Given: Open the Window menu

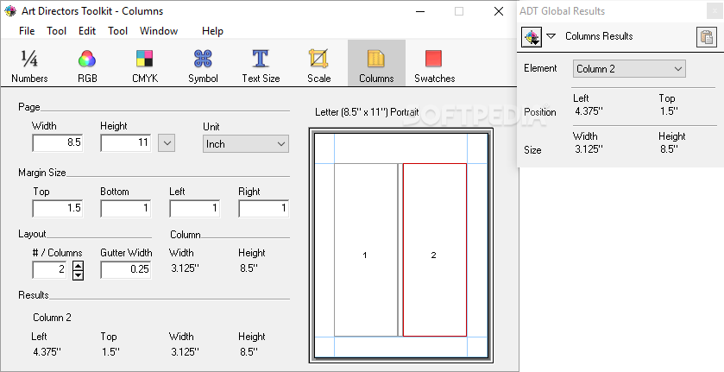Looking at the screenshot, I should click(x=159, y=31).
